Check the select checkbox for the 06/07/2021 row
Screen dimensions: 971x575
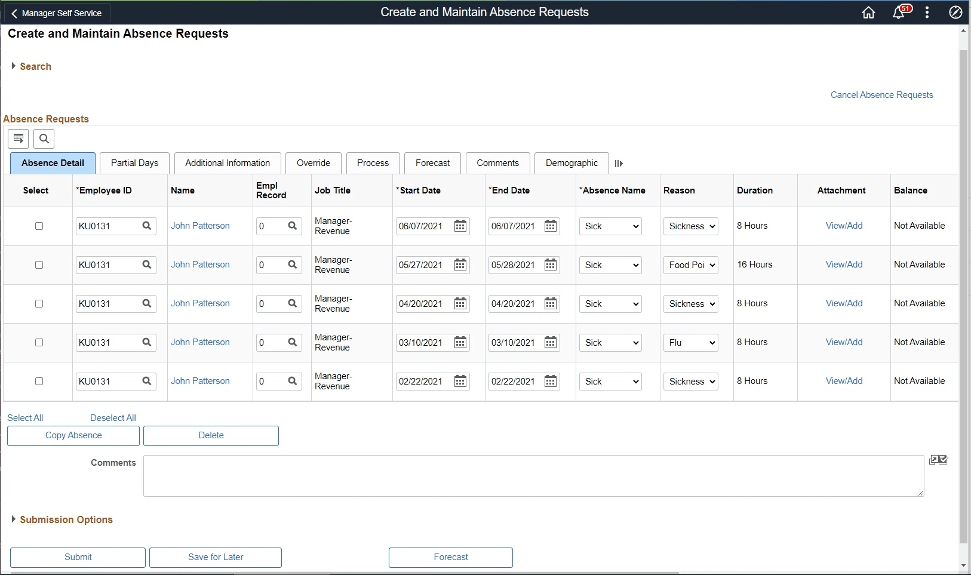pyautogui.click(x=38, y=226)
